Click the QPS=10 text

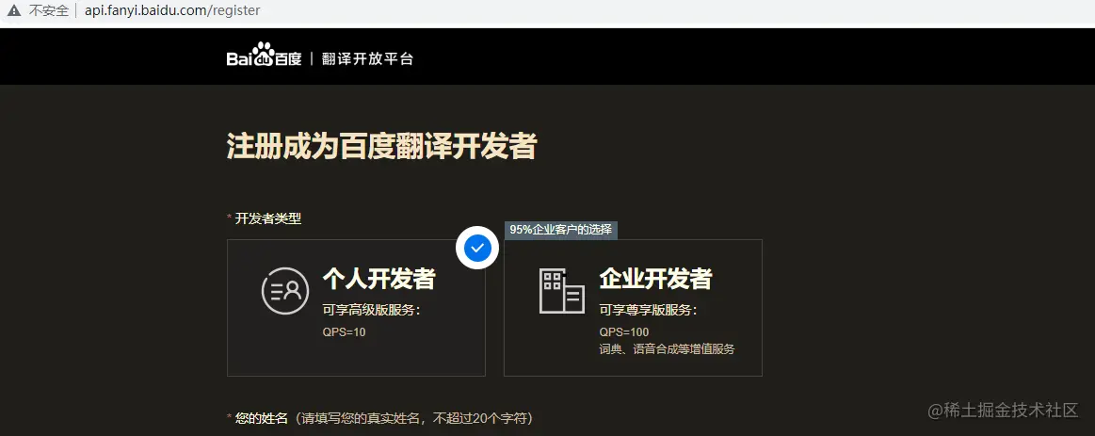(345, 331)
